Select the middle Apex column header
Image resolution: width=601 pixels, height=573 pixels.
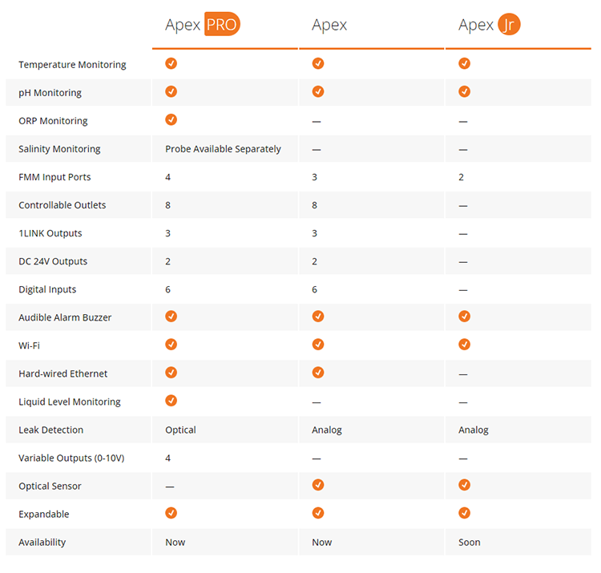click(x=329, y=26)
